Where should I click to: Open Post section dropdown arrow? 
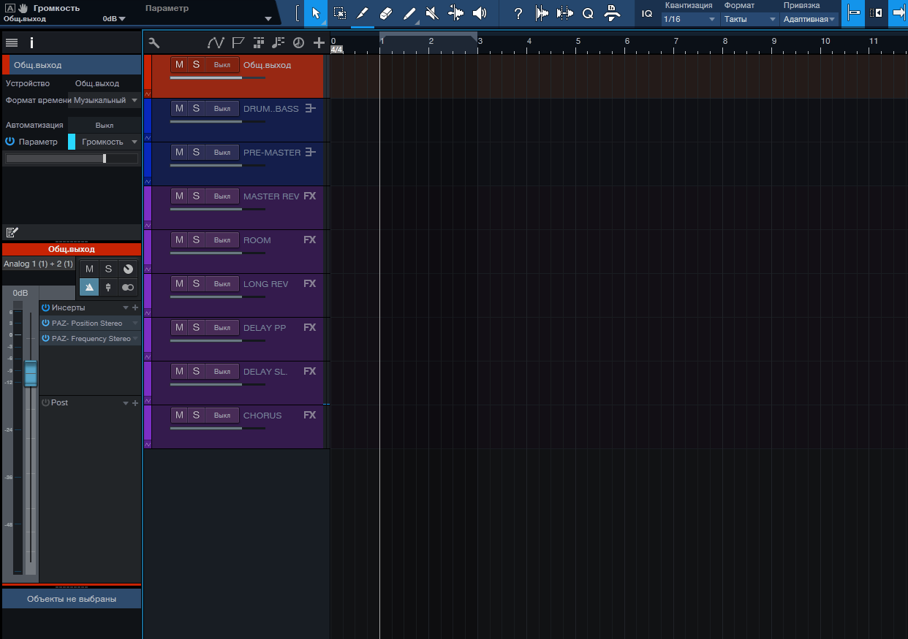(x=125, y=403)
